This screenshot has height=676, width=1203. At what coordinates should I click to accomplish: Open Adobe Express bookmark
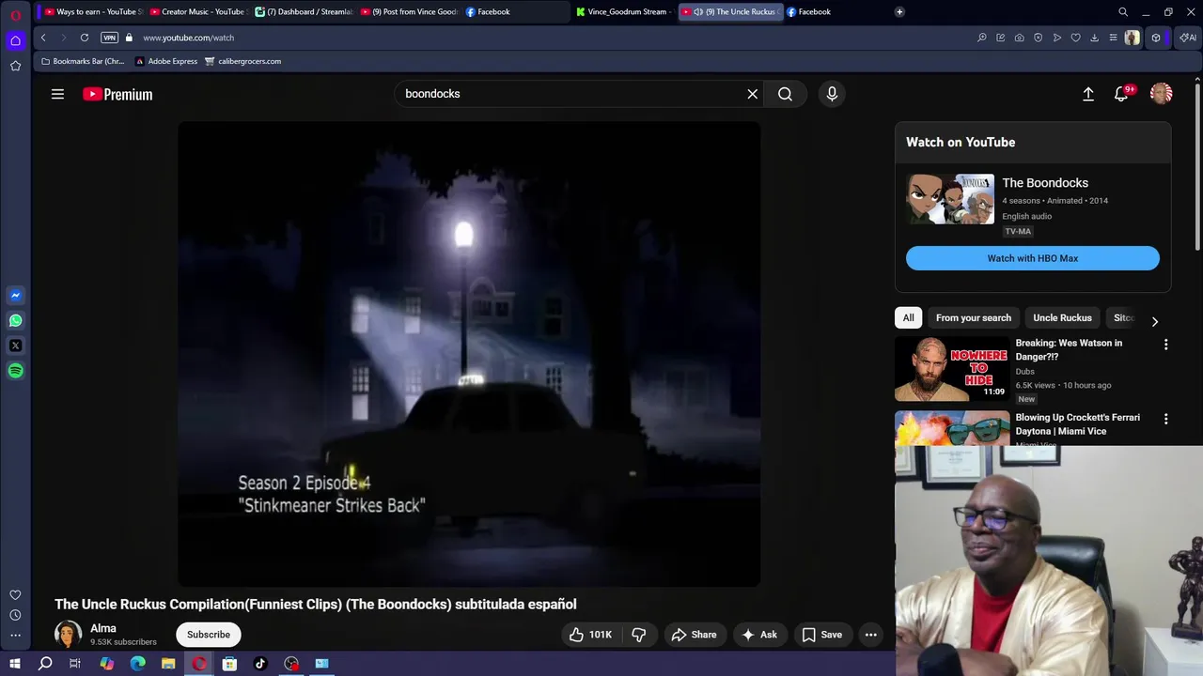pyautogui.click(x=166, y=61)
